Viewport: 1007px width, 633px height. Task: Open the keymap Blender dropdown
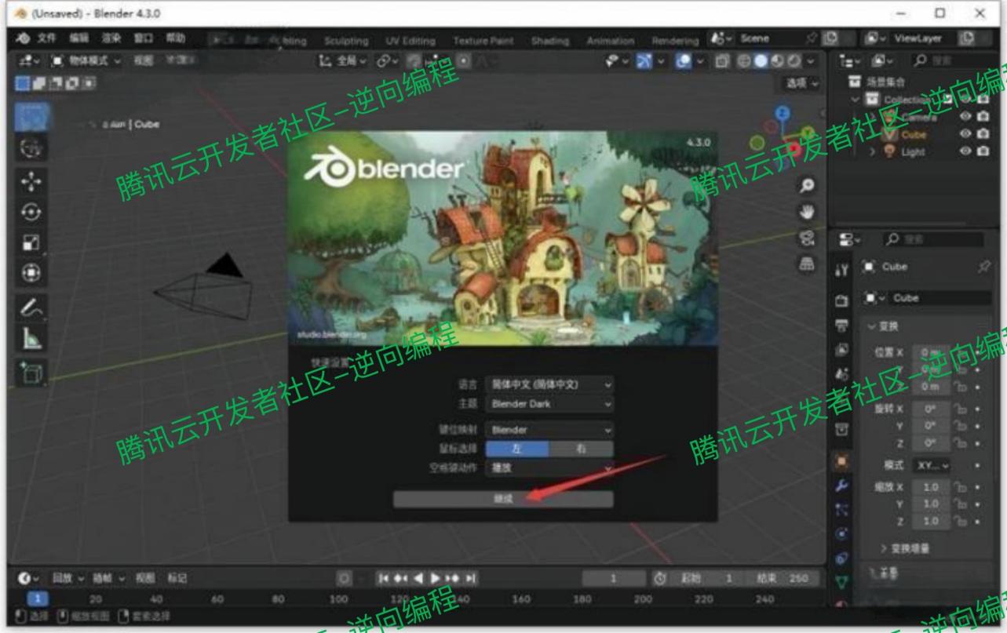tap(549, 430)
